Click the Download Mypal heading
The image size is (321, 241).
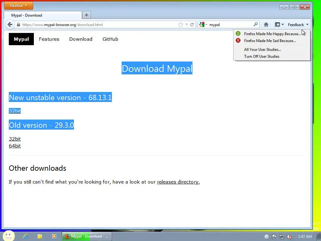[x=157, y=68]
